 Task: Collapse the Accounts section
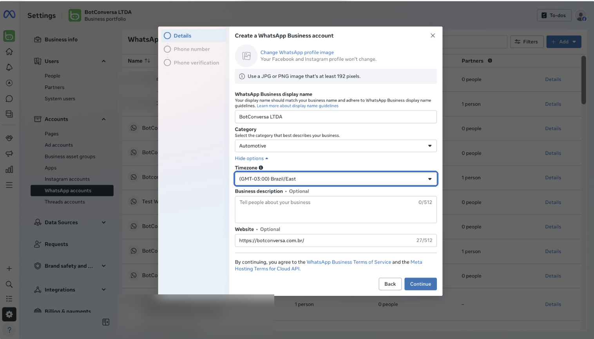[104, 119]
